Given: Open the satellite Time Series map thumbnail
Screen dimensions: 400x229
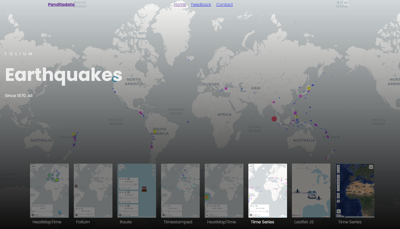Looking at the screenshot, I should (355, 190).
